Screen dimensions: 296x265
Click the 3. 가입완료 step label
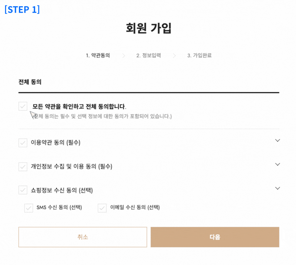click(199, 55)
